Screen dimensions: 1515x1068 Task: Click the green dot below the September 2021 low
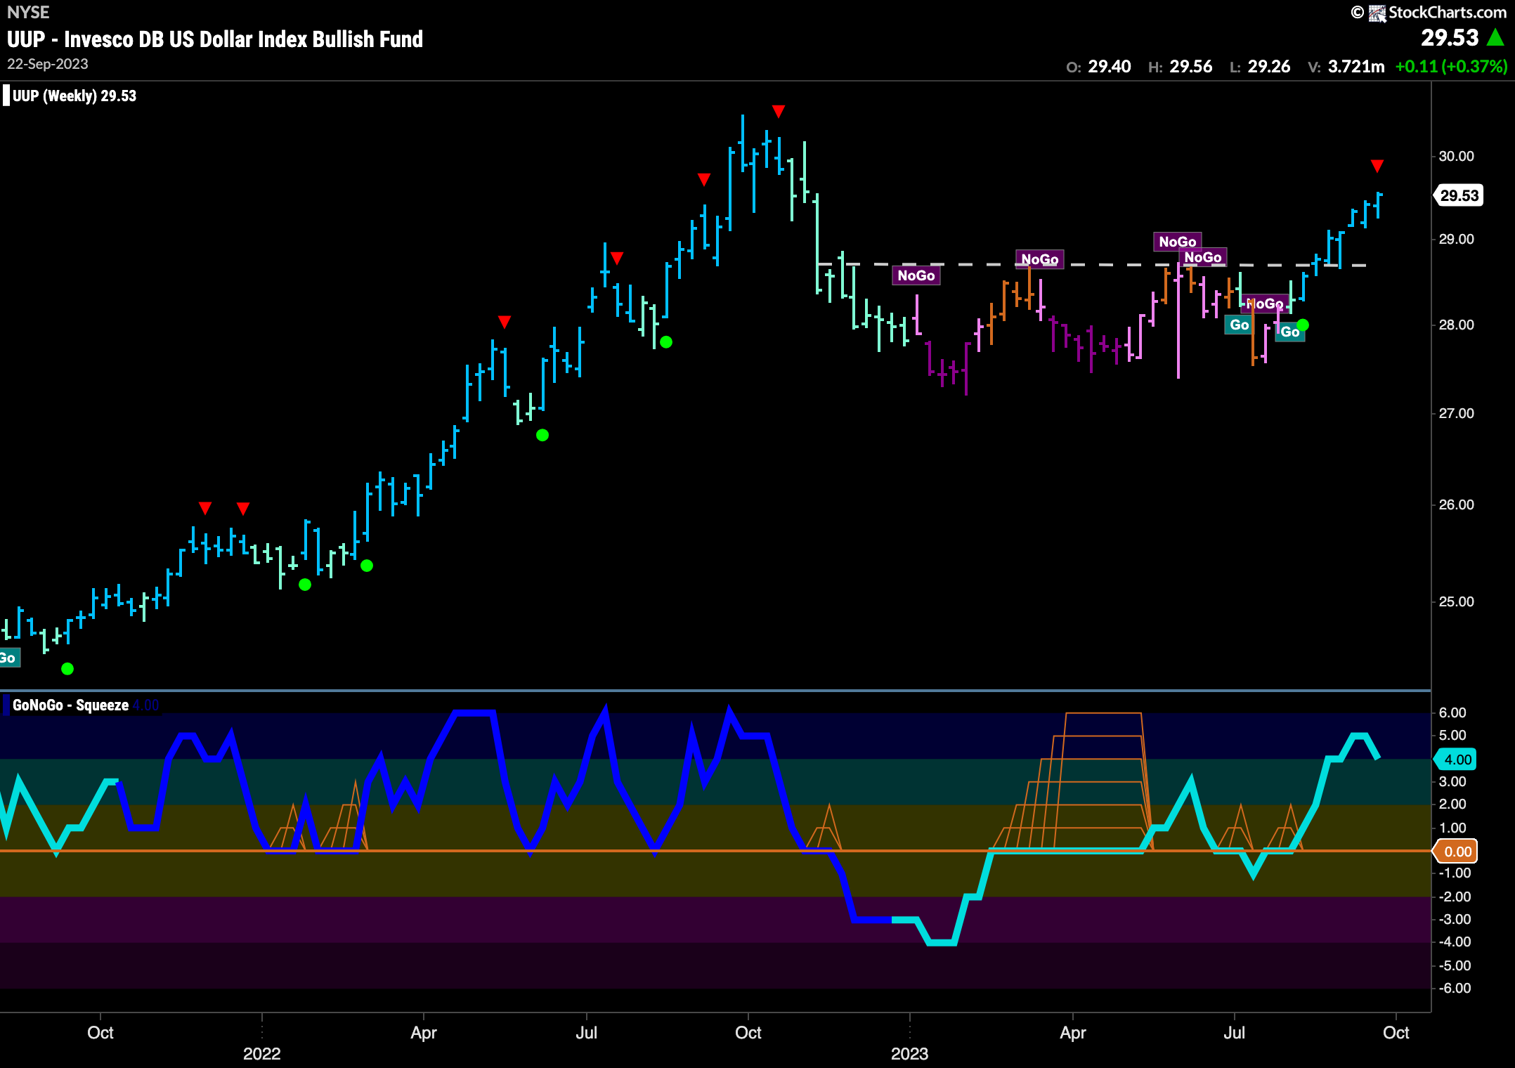[67, 669]
